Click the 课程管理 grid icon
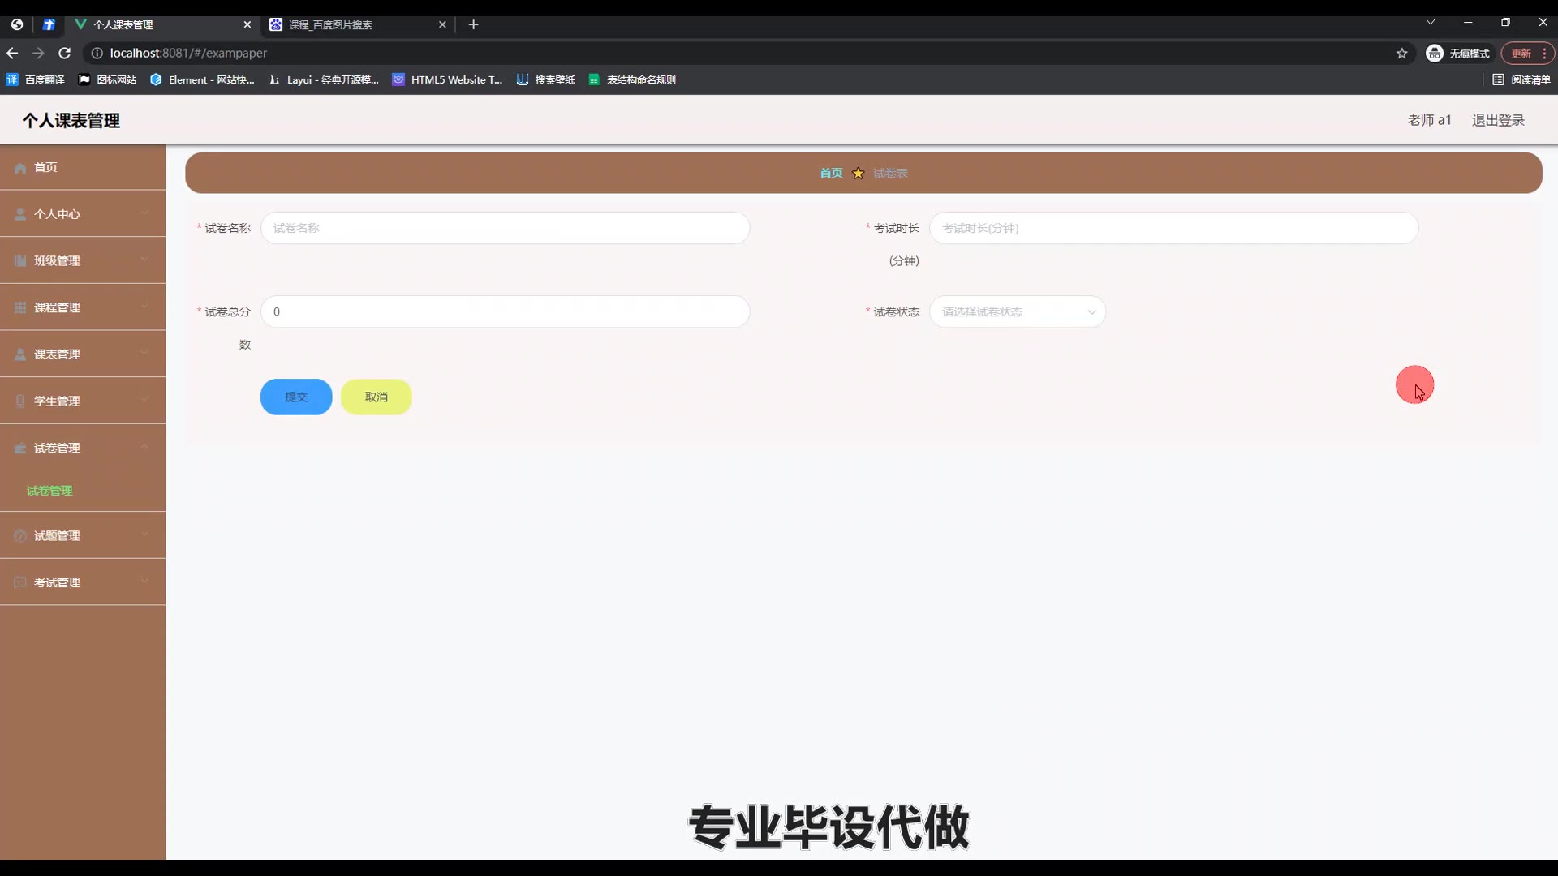 (x=20, y=308)
